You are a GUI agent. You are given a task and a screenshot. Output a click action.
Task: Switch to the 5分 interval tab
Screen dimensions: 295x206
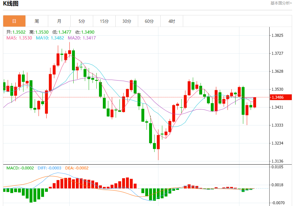(x=82, y=21)
